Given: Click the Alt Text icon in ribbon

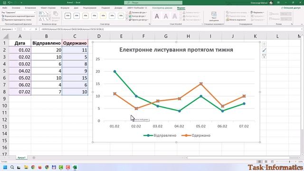Looking at the screenshot, I should point(214,14).
